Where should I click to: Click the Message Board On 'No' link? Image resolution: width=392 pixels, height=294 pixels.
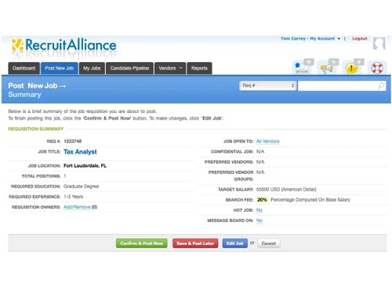point(260,220)
